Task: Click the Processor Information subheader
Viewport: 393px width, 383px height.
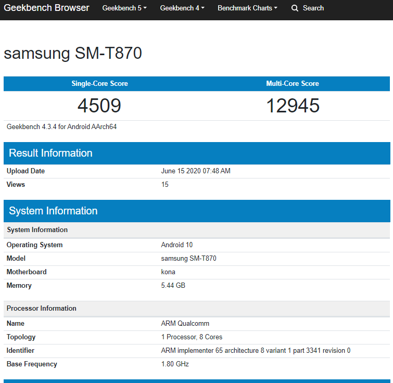Action: [x=197, y=309]
